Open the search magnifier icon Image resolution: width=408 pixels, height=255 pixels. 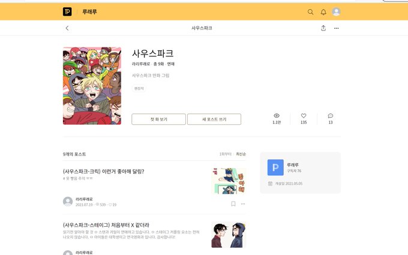pyautogui.click(x=310, y=12)
